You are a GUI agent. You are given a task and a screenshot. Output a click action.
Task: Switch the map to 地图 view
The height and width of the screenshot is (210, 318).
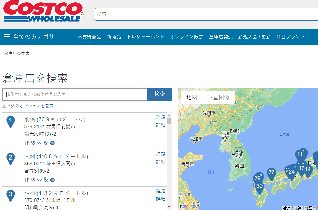point(192,97)
